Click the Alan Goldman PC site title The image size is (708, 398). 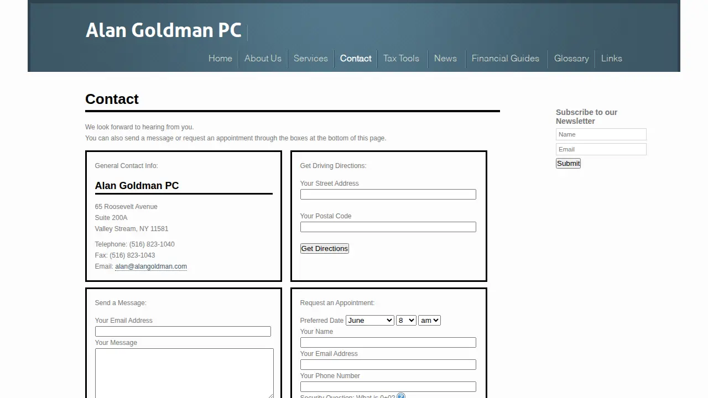coord(164,30)
